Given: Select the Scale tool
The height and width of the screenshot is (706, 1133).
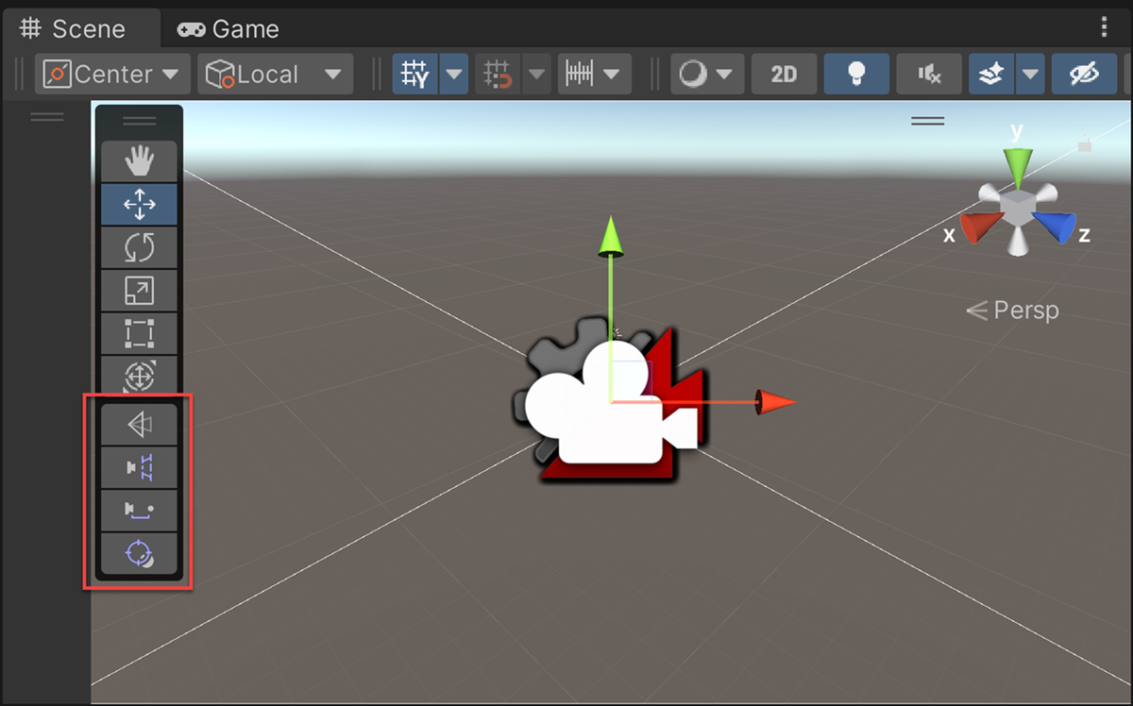Looking at the screenshot, I should [x=140, y=291].
